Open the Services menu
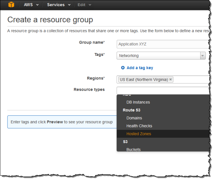The image size is (214, 180). tap(58, 5)
